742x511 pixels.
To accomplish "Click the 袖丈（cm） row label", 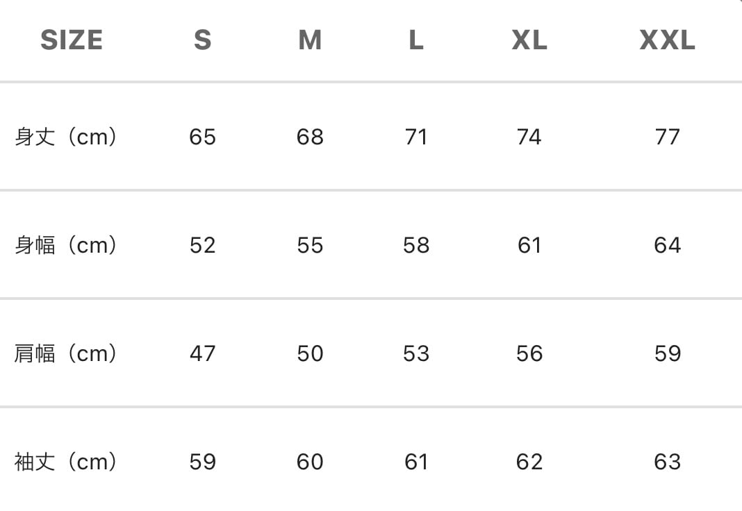I will (x=66, y=462).
